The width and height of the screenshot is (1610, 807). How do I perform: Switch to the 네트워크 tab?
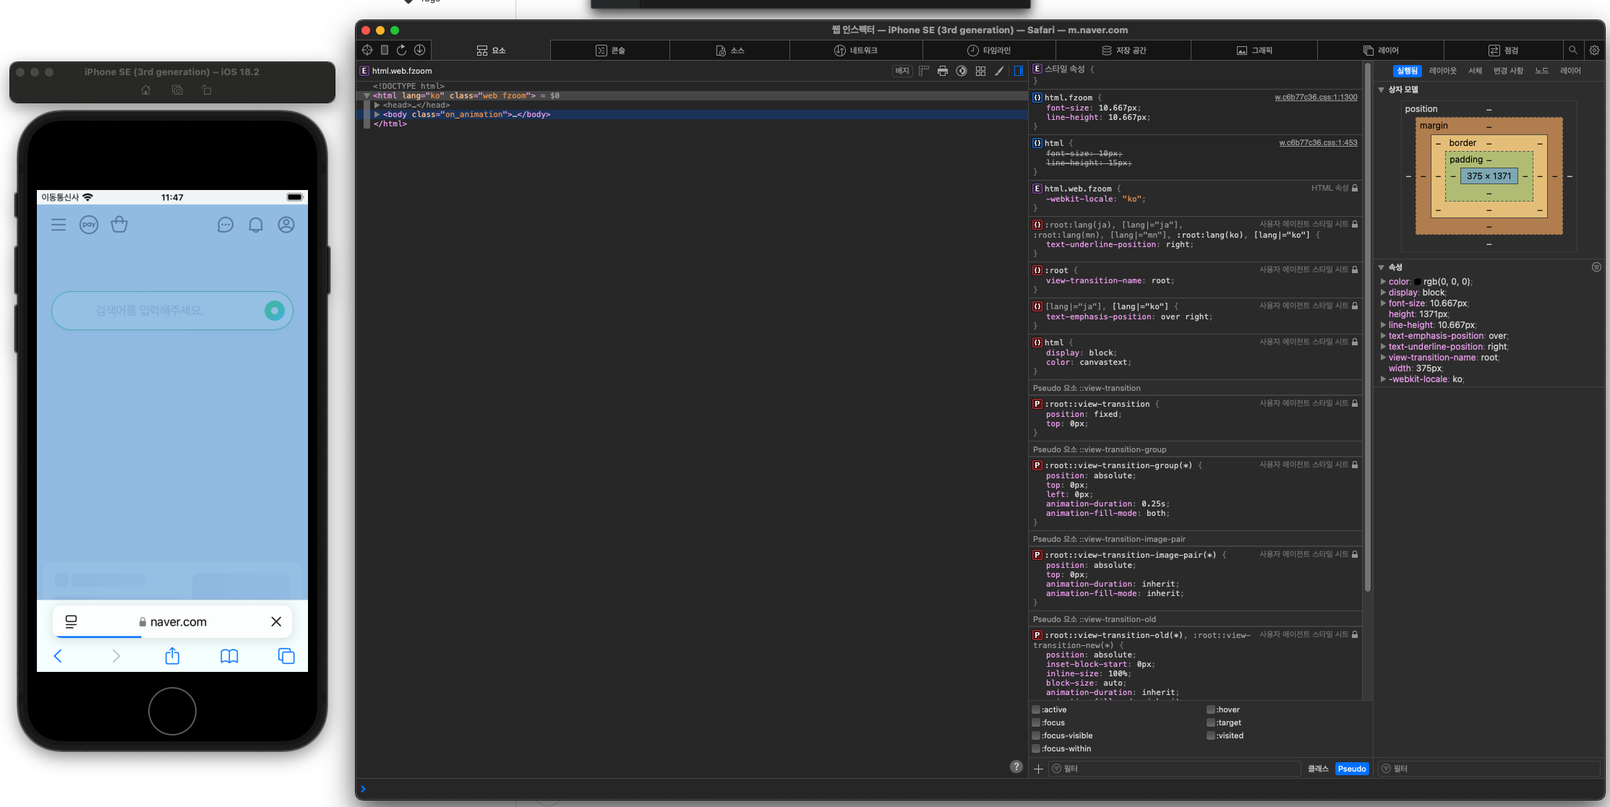click(856, 50)
